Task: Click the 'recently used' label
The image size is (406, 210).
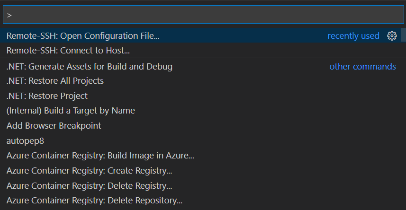Action: [x=353, y=35]
